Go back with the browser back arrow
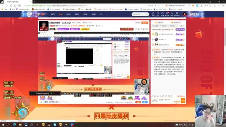The image size is (226, 127). pyautogui.click(x=3, y=5)
